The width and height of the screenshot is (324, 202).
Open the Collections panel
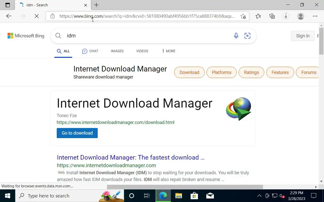point(272,16)
